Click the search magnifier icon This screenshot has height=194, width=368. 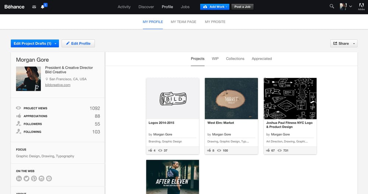(x=332, y=6)
